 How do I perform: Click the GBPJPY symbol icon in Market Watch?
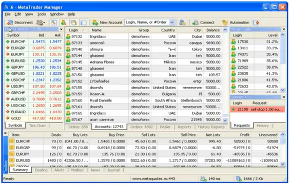tap(8, 67)
